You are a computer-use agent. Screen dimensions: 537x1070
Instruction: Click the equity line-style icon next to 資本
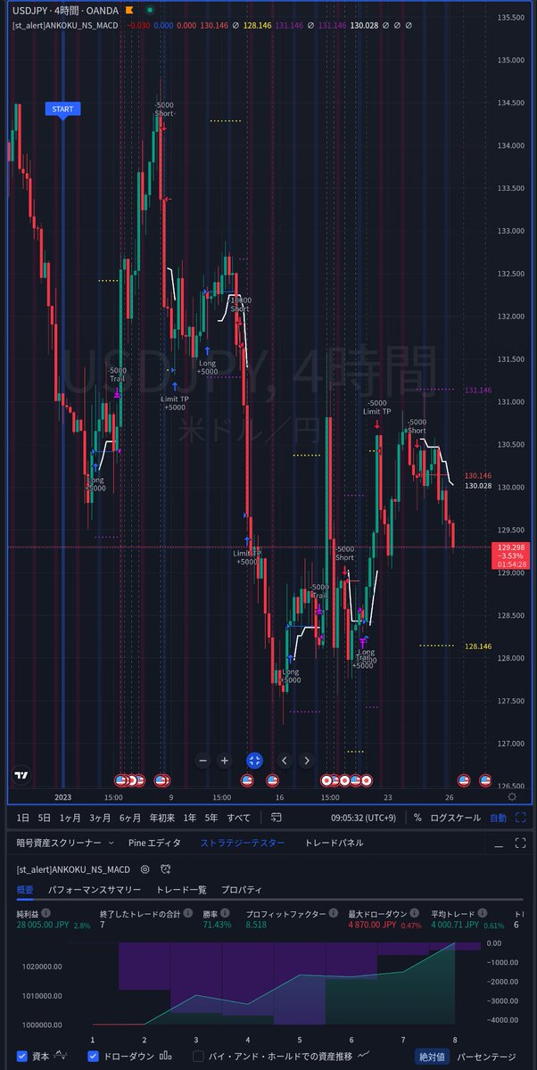62,1055
